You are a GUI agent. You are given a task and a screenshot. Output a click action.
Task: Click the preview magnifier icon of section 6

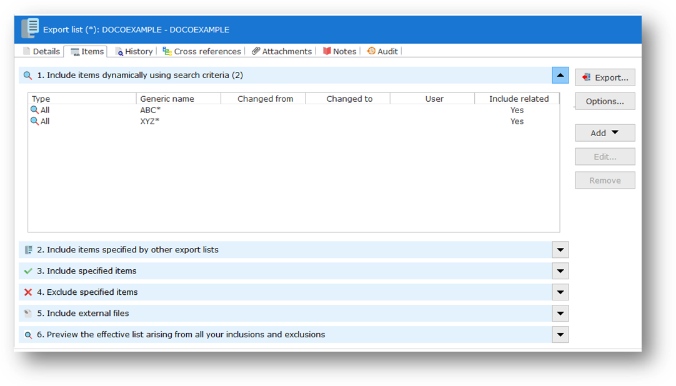[29, 335]
